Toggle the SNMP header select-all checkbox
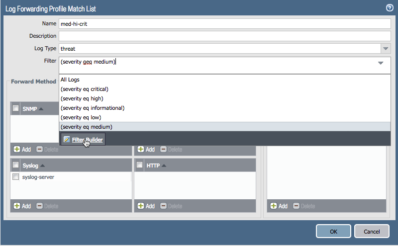 pos(16,108)
